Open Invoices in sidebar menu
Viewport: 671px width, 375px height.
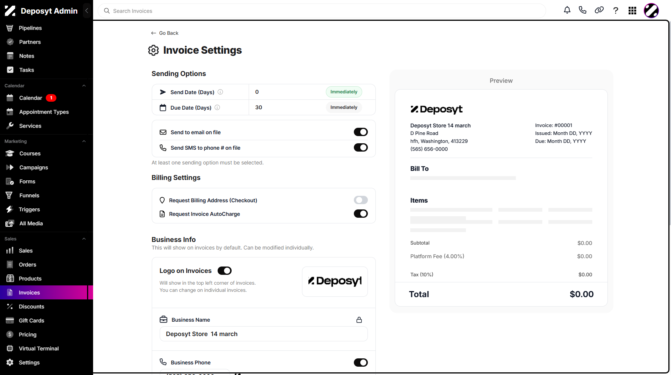tap(44, 293)
